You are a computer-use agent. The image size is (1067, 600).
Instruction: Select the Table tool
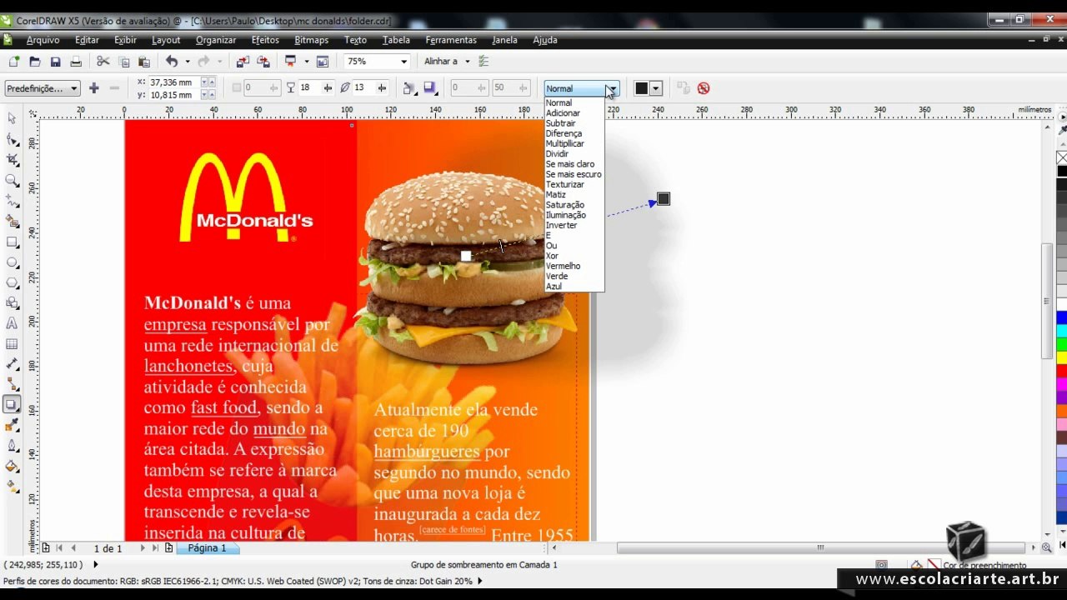point(12,344)
